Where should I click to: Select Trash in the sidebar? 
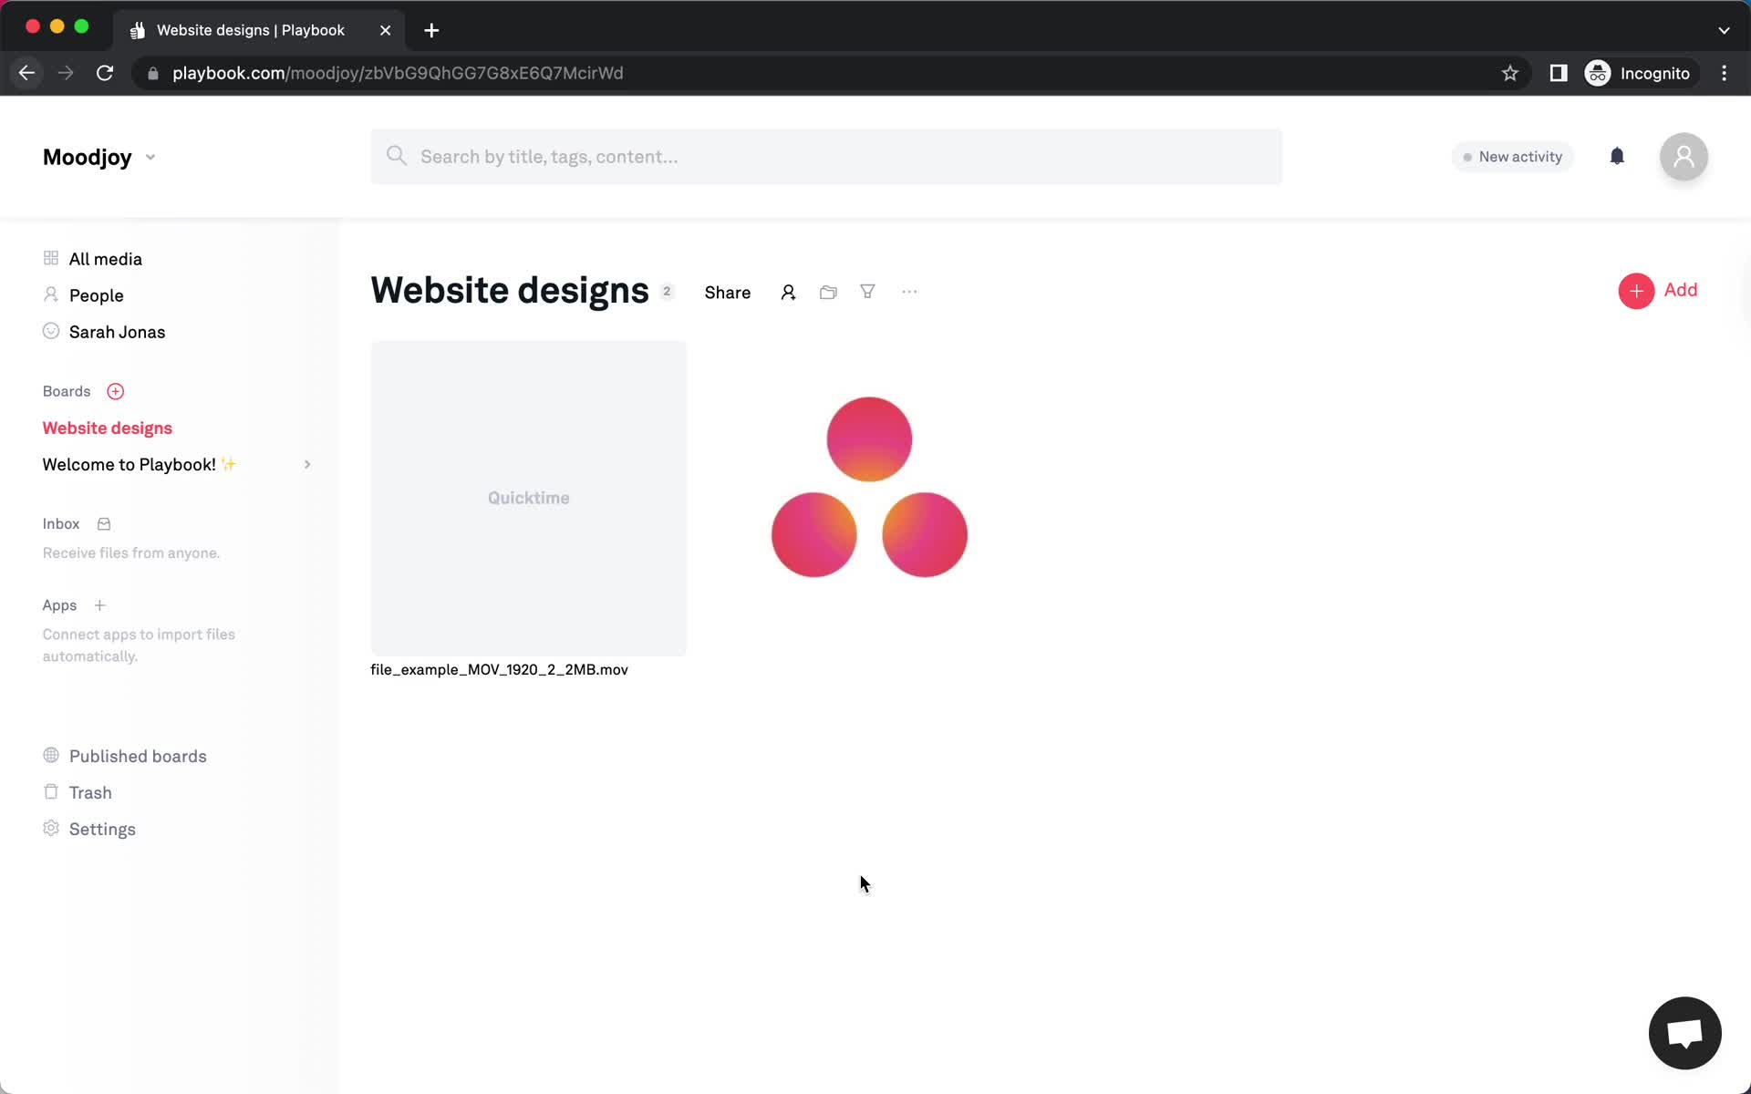91,791
